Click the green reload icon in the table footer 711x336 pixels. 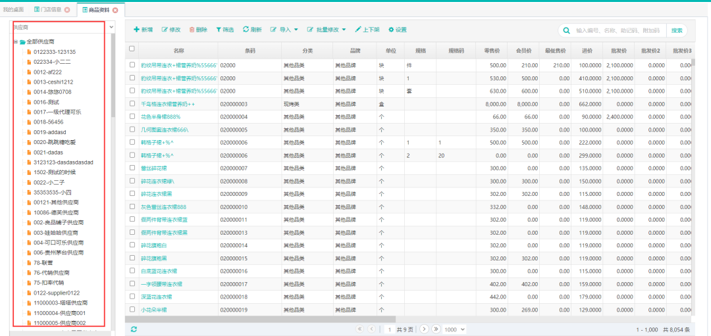(134, 329)
